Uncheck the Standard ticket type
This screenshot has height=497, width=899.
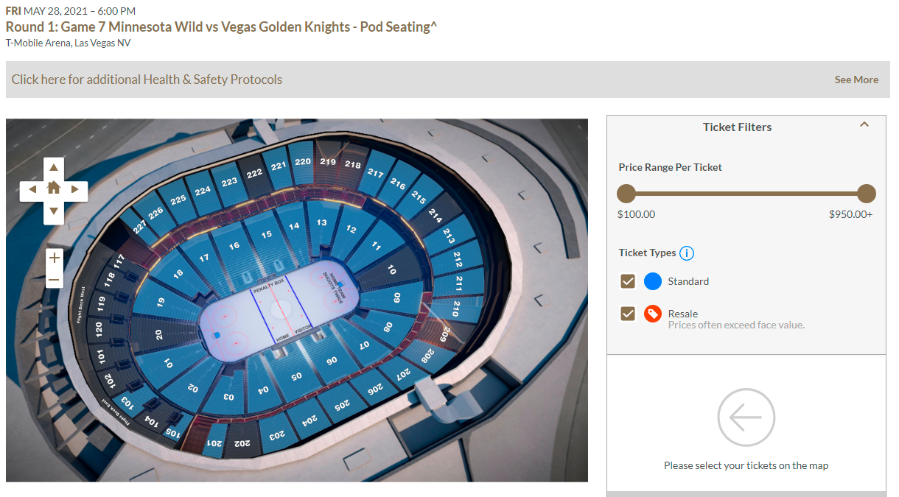click(628, 281)
